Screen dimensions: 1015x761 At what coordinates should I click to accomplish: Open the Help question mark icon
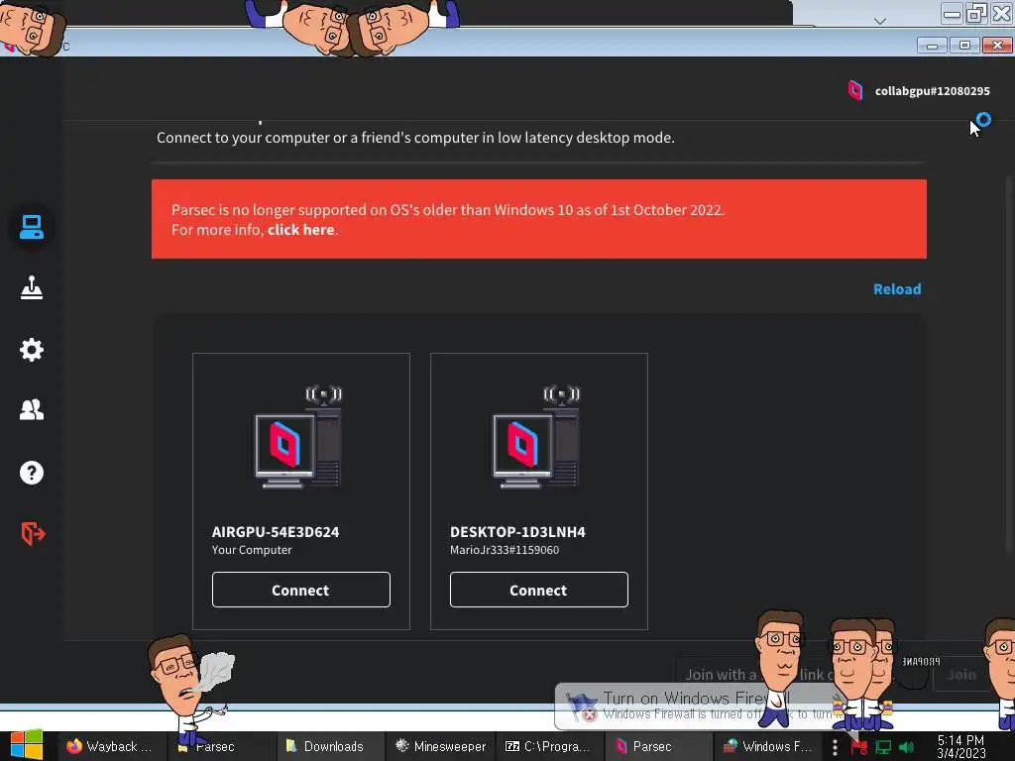pos(31,473)
